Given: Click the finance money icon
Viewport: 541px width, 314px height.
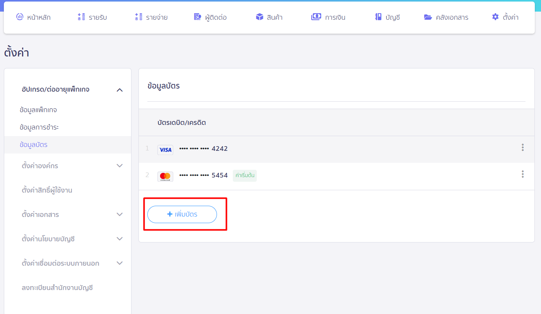Looking at the screenshot, I should (x=316, y=17).
